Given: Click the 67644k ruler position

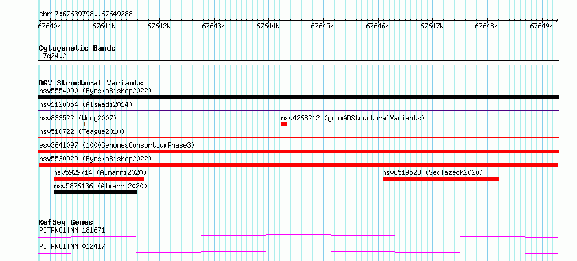Looking at the screenshot, I should point(268,26).
